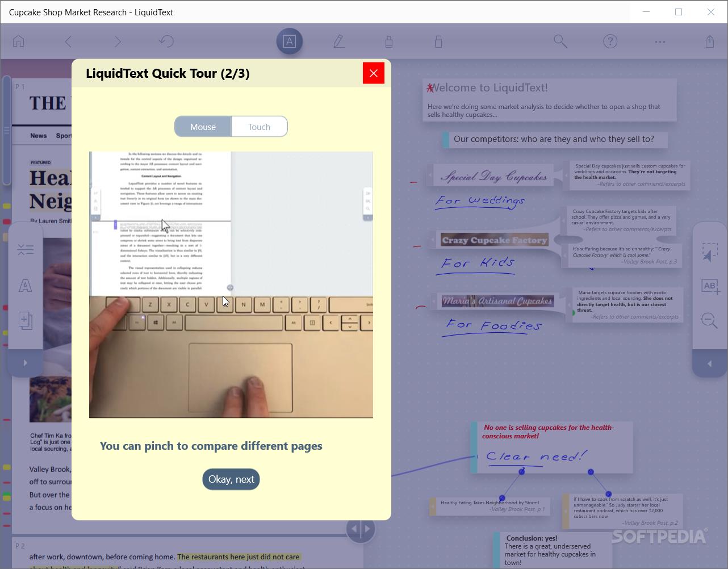Screen dimensions: 728x569
Task: Click the Back arrow in toolbar
Action: (68, 41)
